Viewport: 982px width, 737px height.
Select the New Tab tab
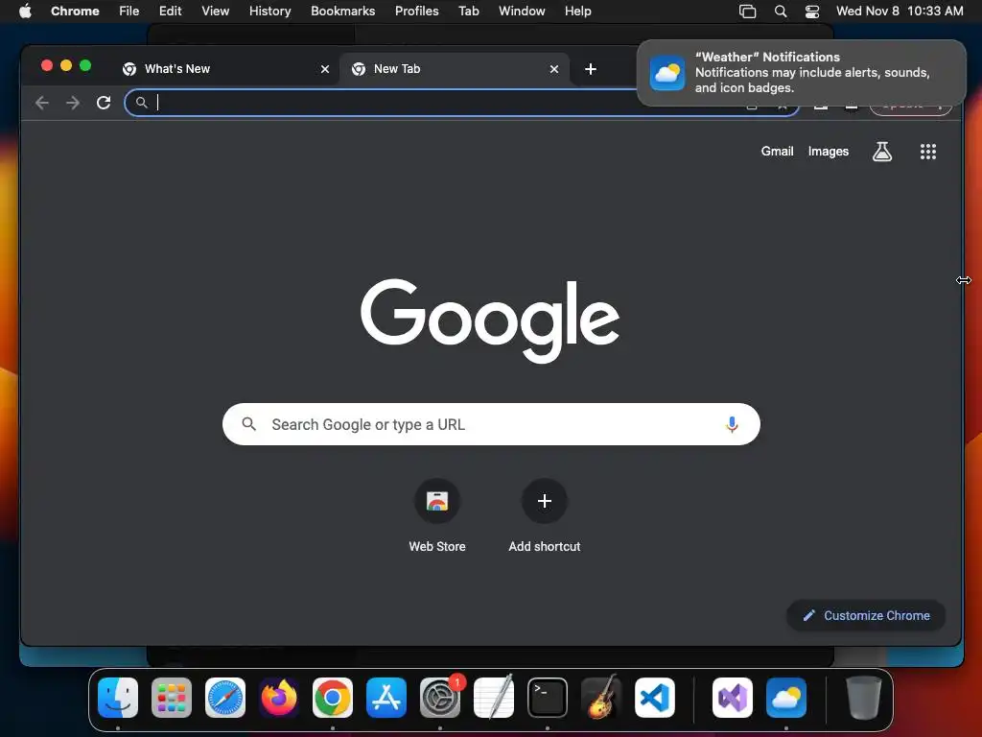pyautogui.click(x=454, y=69)
